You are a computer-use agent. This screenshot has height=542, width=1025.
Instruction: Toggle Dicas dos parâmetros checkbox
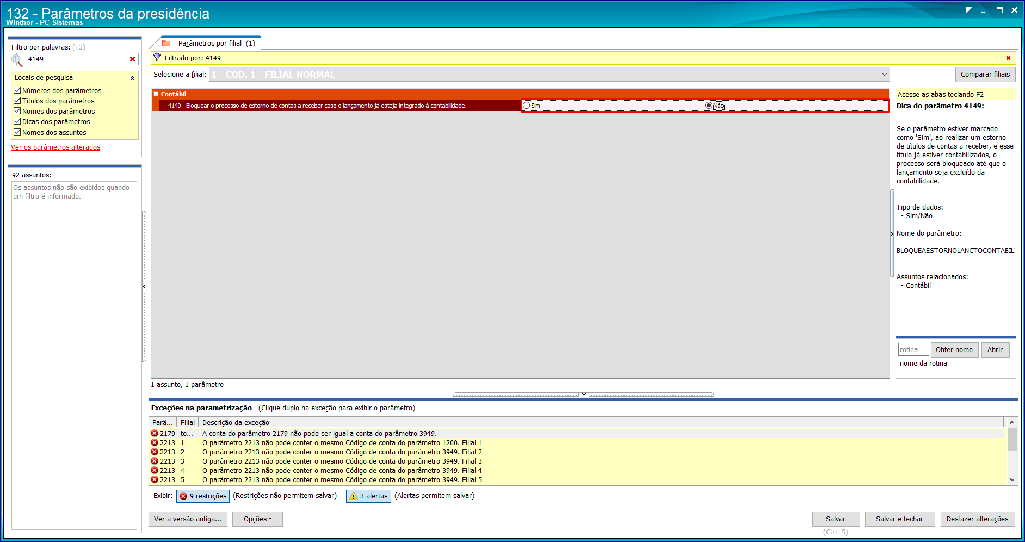(x=17, y=121)
